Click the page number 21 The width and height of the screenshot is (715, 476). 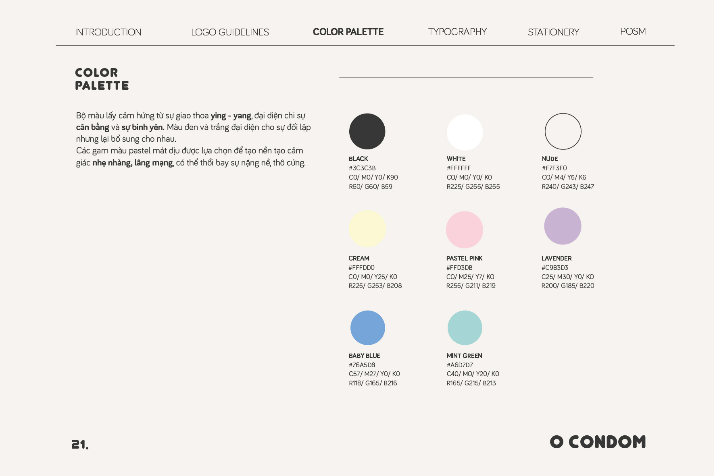coord(80,444)
